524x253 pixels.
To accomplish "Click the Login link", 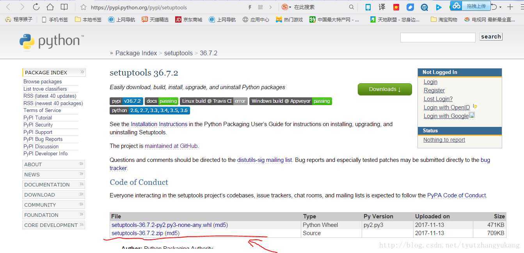I will click(430, 82).
